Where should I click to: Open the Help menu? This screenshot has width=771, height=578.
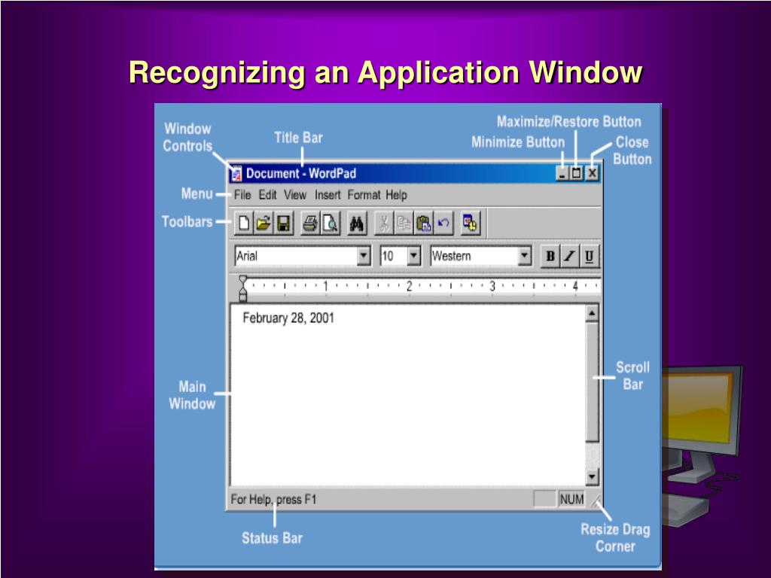pyautogui.click(x=396, y=195)
